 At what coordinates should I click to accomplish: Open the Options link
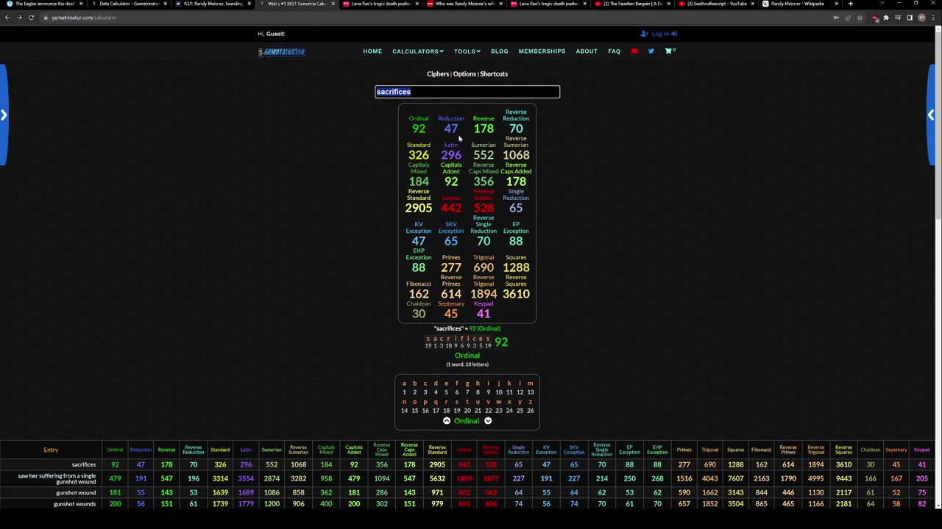coord(464,73)
